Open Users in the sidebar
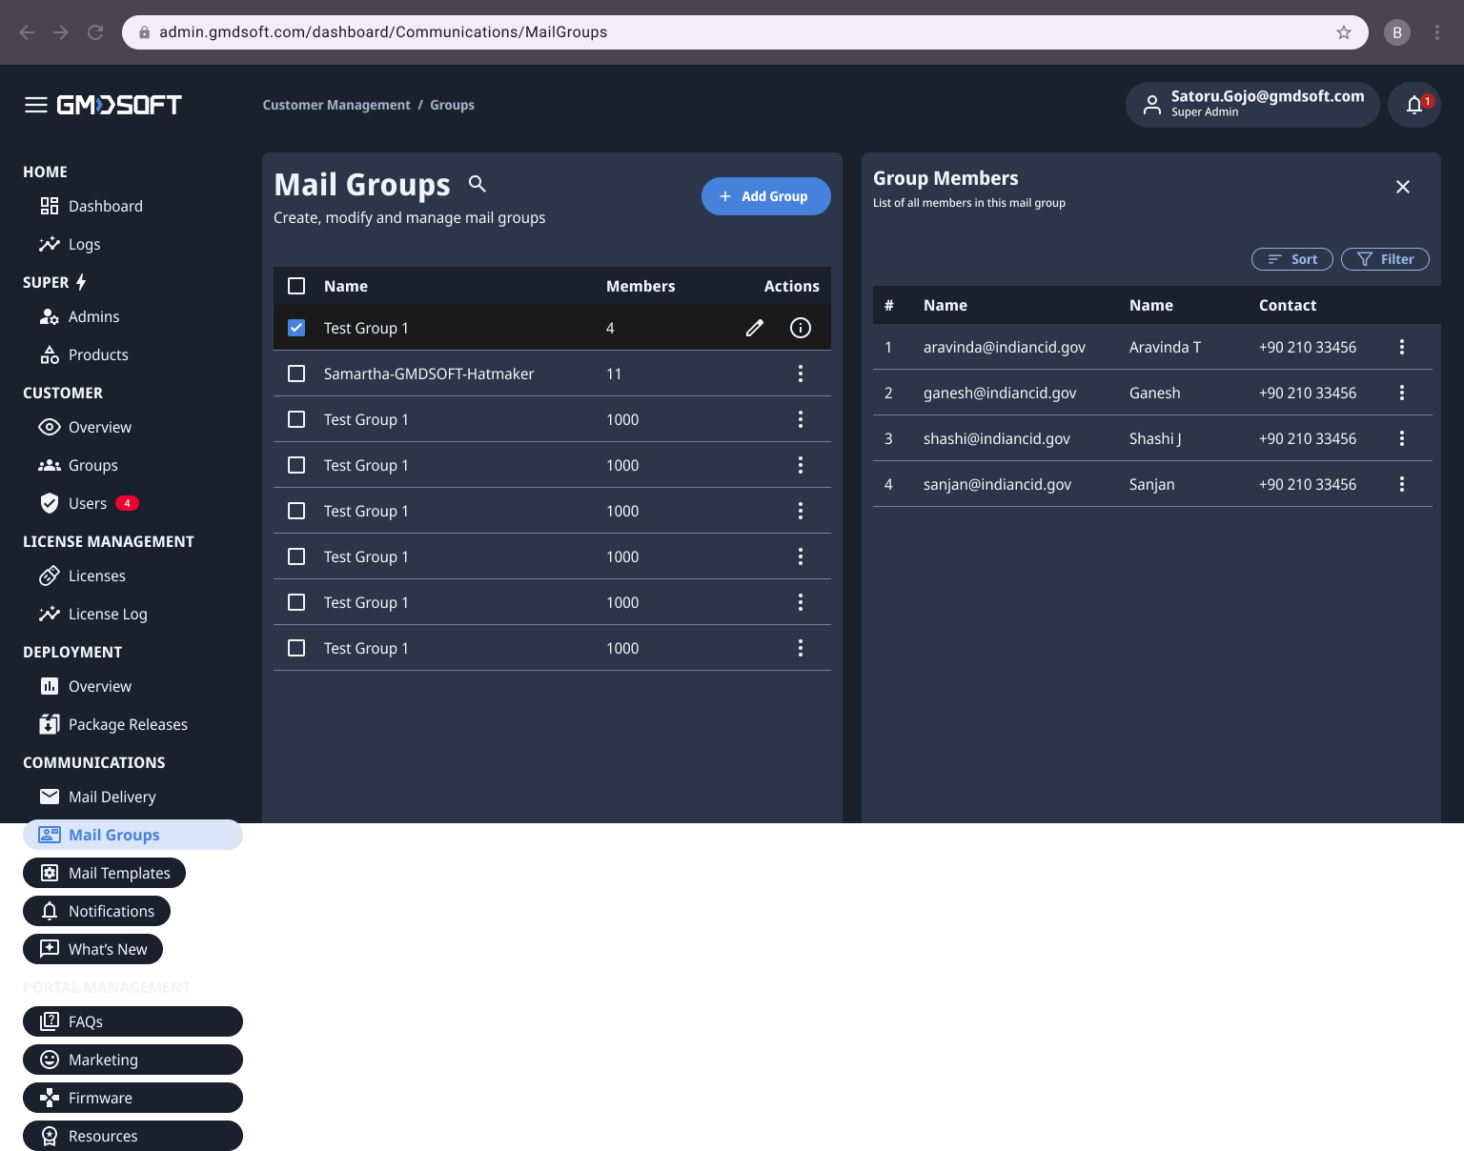Image resolution: width=1464 pixels, height=1151 pixels. [88, 503]
